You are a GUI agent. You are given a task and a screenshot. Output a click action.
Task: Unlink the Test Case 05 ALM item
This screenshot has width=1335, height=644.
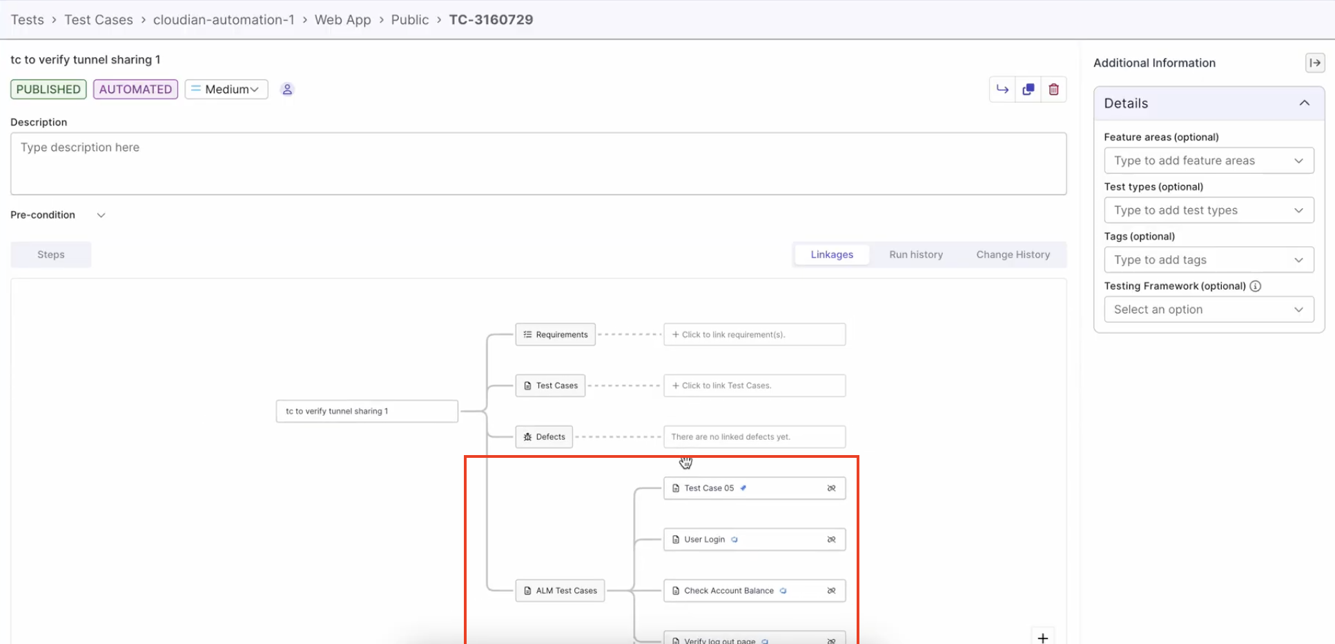(x=831, y=488)
